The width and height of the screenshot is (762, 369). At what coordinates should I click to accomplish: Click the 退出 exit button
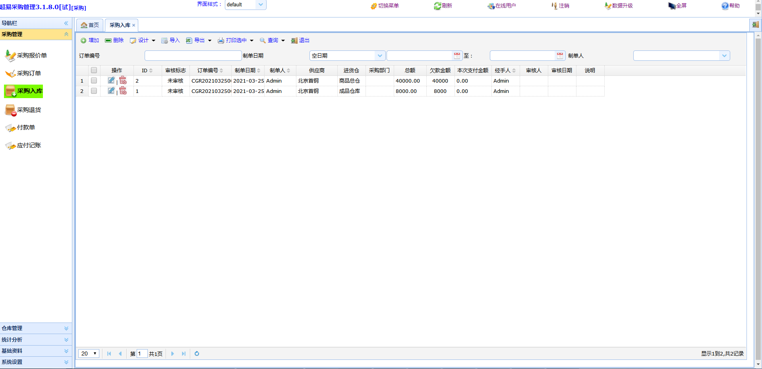click(300, 41)
